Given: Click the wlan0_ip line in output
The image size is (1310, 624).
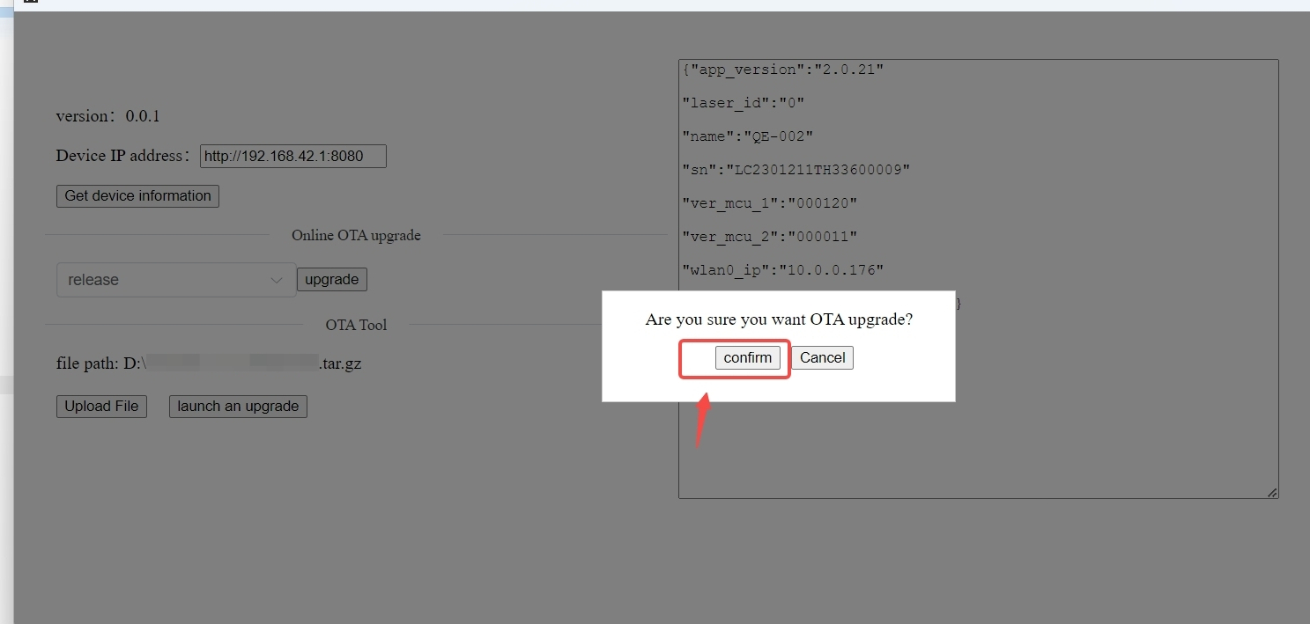Looking at the screenshot, I should click(782, 270).
